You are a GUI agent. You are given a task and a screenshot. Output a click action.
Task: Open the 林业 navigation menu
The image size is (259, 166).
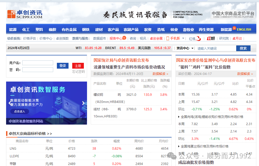tap(174, 30)
